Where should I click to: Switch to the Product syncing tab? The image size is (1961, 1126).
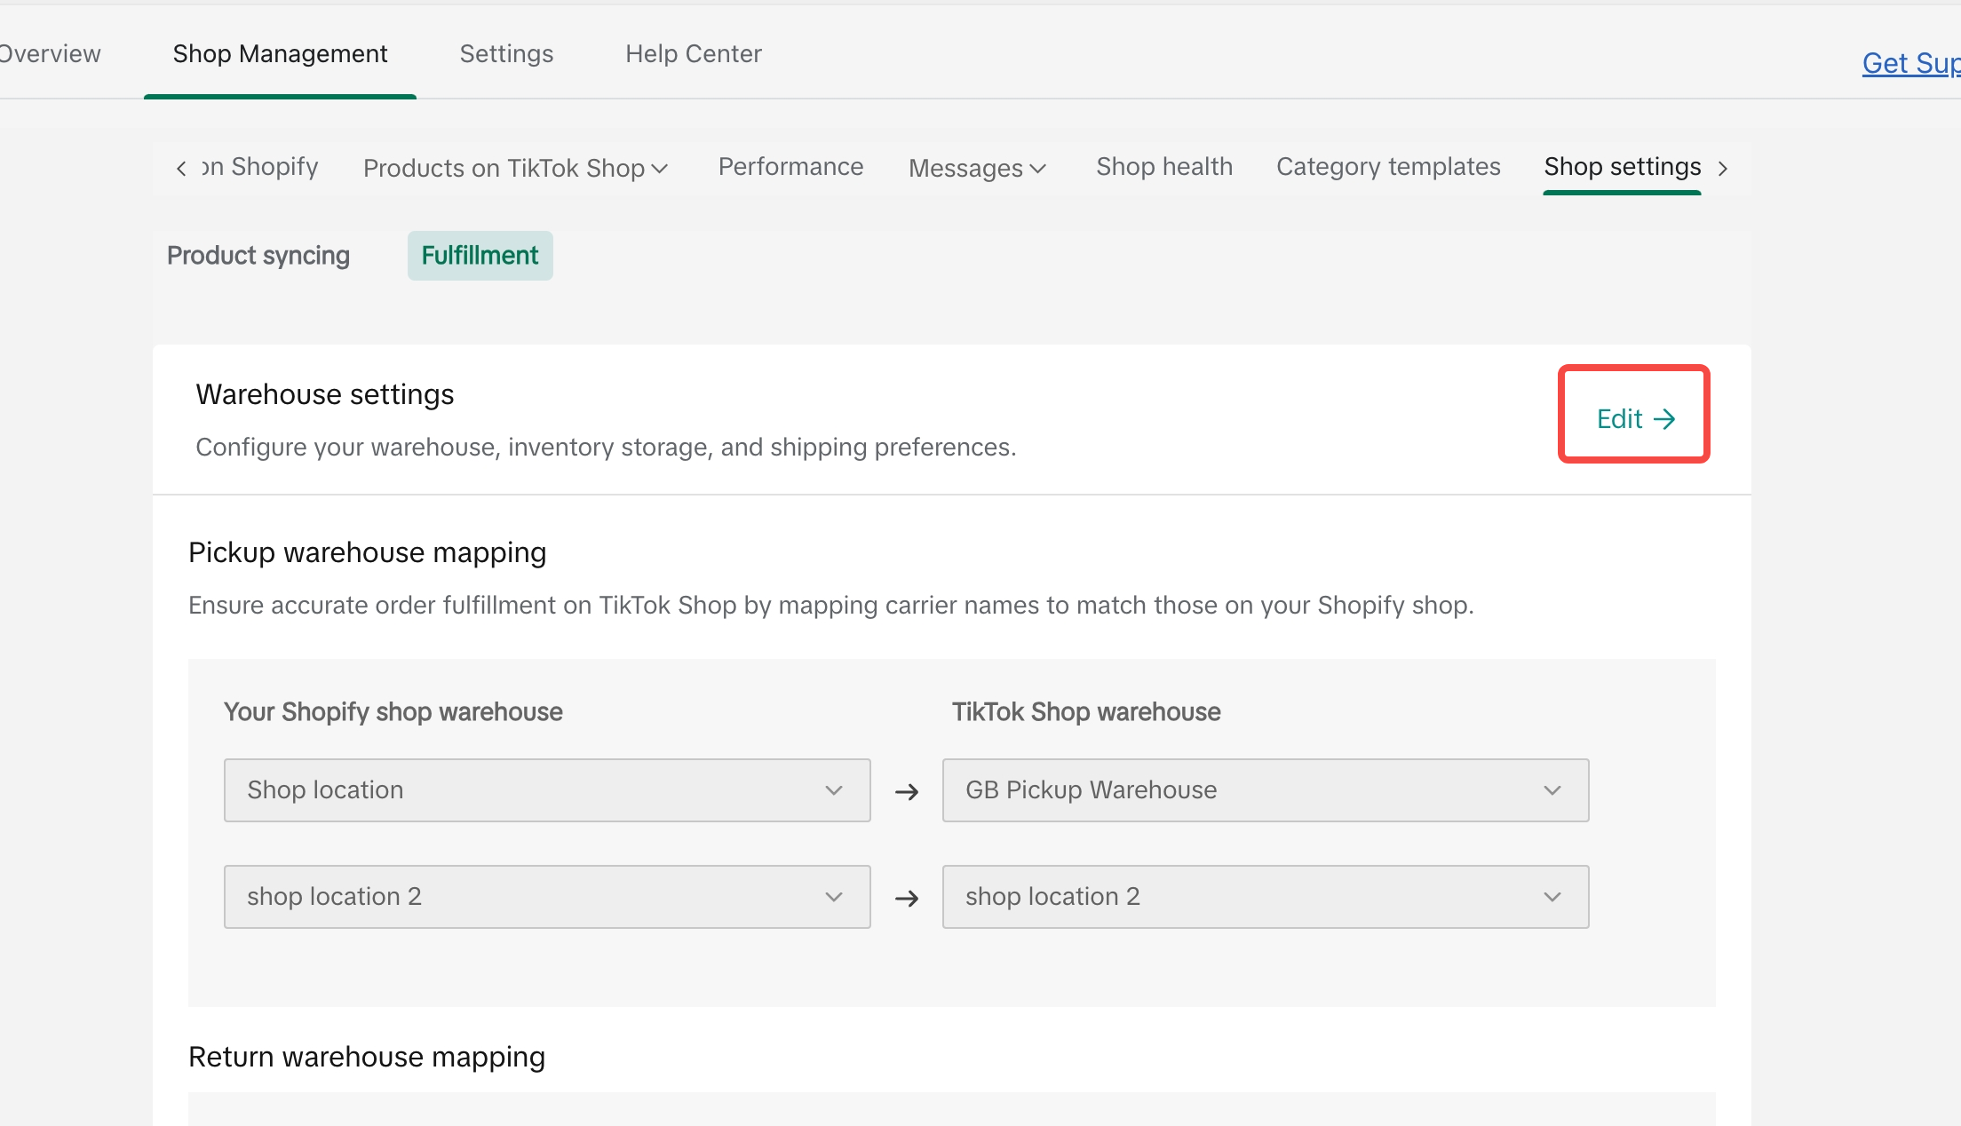coord(258,256)
